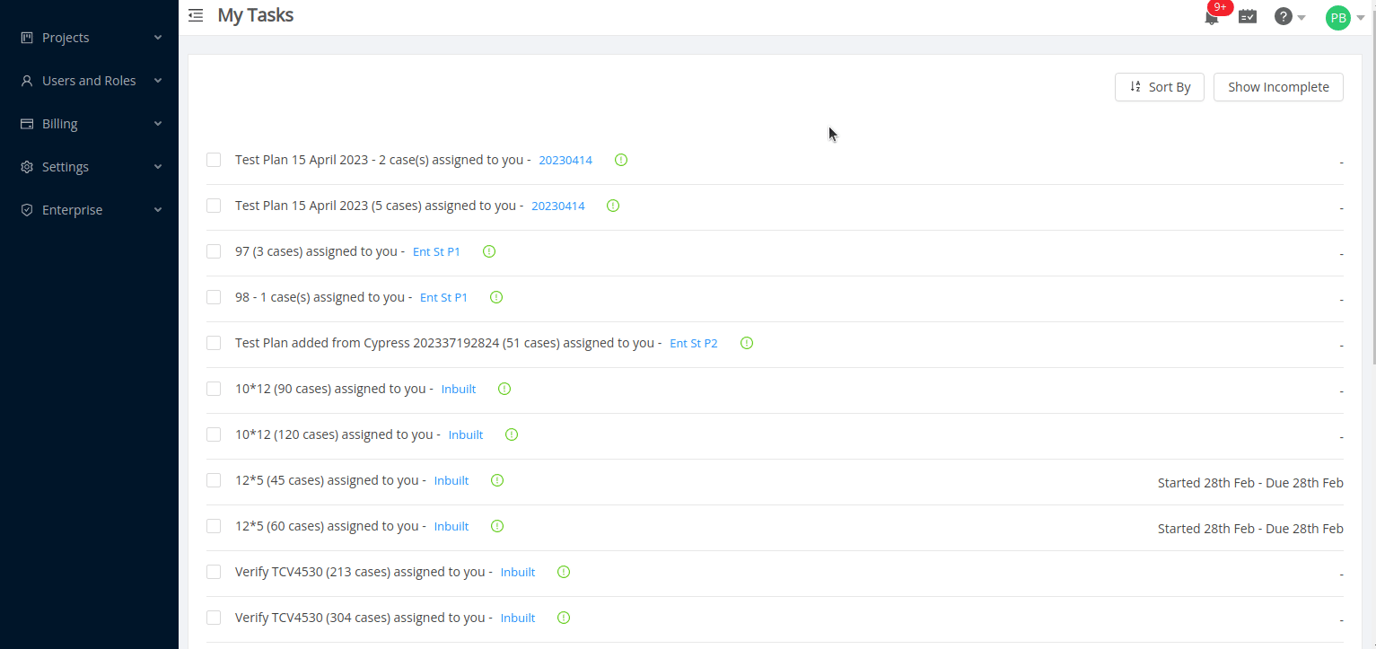The height and width of the screenshot is (649, 1376).
Task: Click info icon for TCV4530 (304 cases) row
Action: [x=564, y=618]
